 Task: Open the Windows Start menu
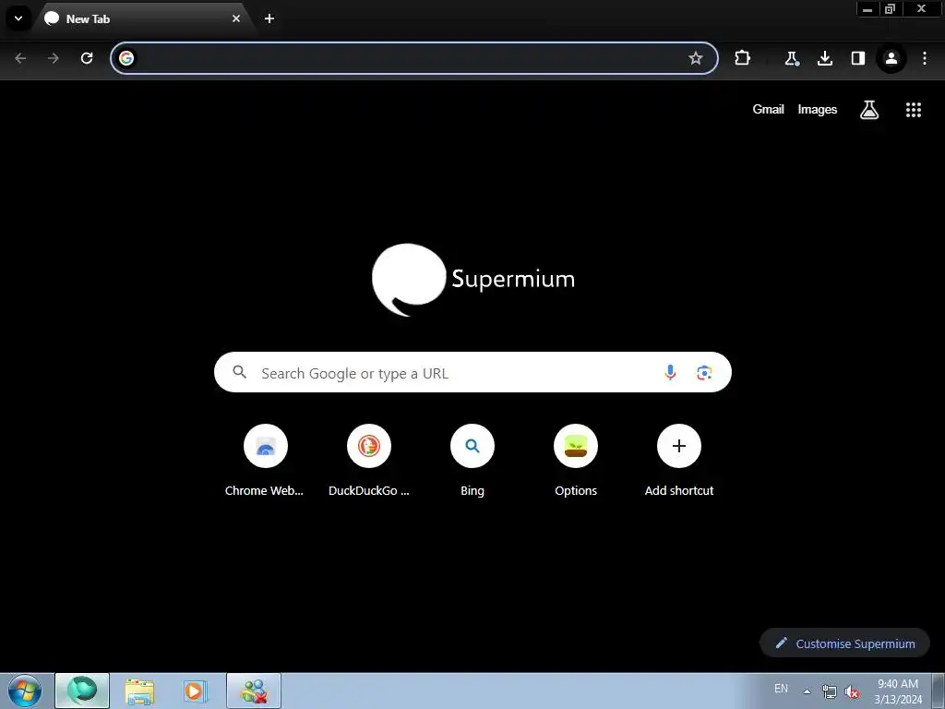[x=24, y=691]
